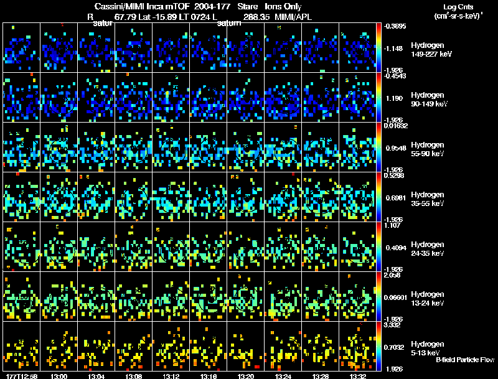Click the '13:12' time label
Image resolution: width=498 pixels, height=379 pixels.
point(171,376)
